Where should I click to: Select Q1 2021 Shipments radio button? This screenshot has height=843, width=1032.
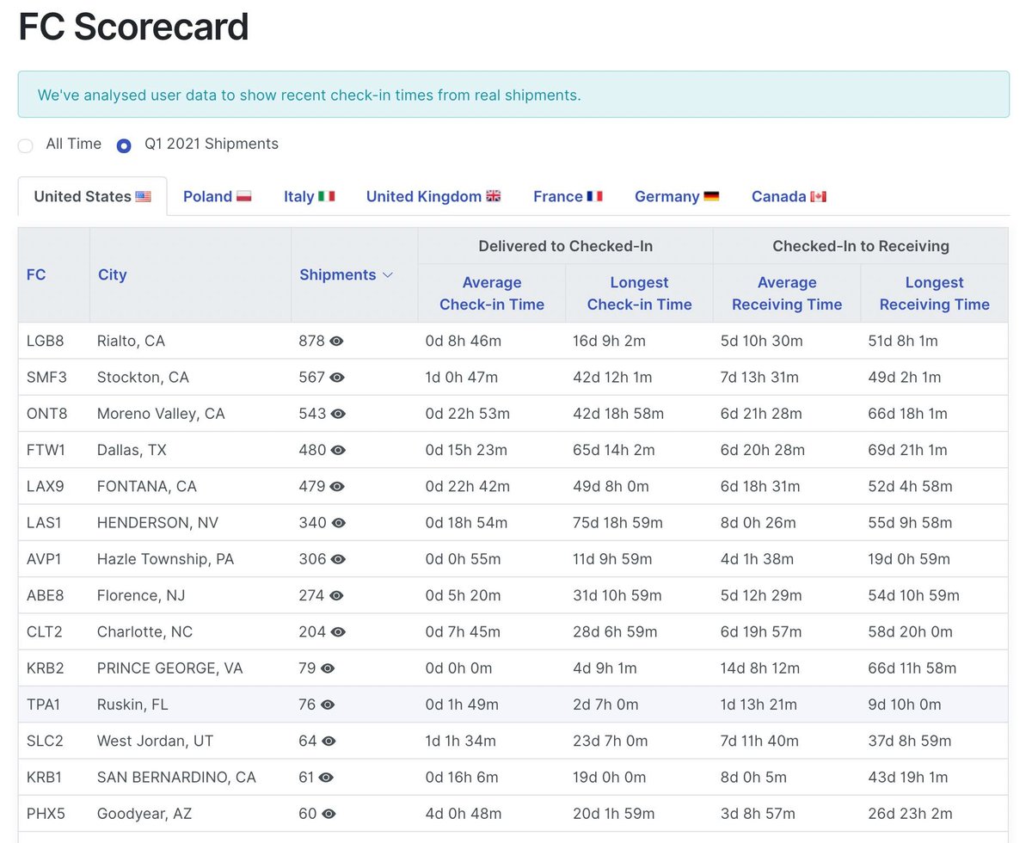(x=124, y=145)
